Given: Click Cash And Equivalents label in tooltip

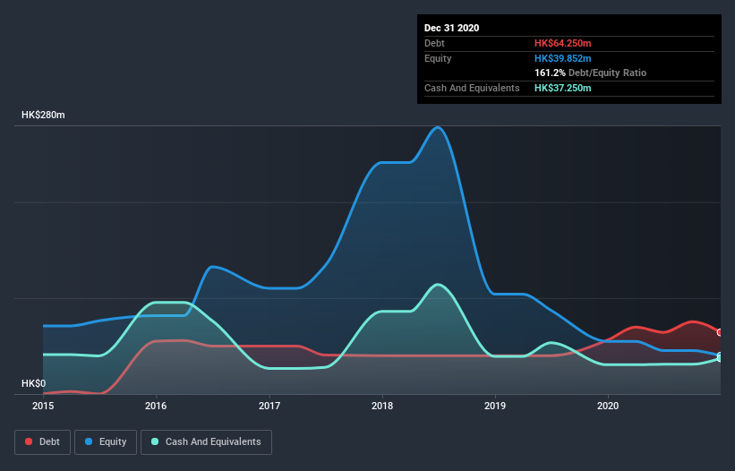Looking at the screenshot, I should (x=472, y=88).
